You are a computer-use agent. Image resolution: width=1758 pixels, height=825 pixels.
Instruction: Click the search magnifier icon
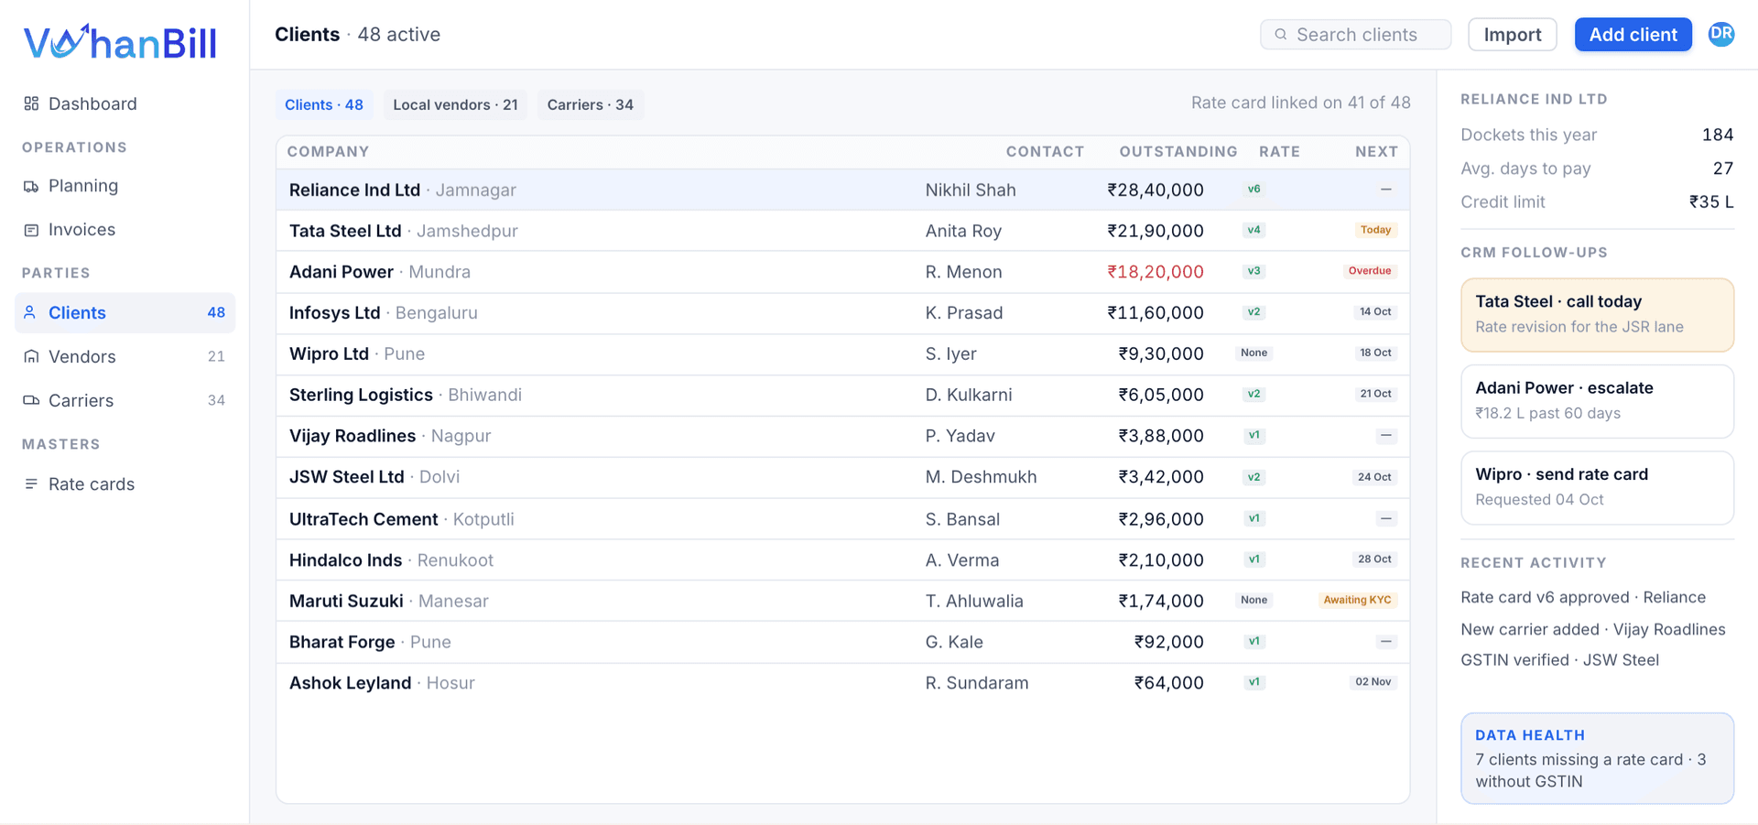coord(1281,35)
